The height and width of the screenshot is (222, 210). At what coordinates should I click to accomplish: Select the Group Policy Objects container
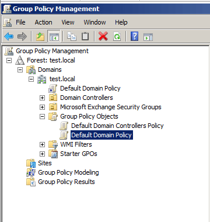tap(89, 116)
